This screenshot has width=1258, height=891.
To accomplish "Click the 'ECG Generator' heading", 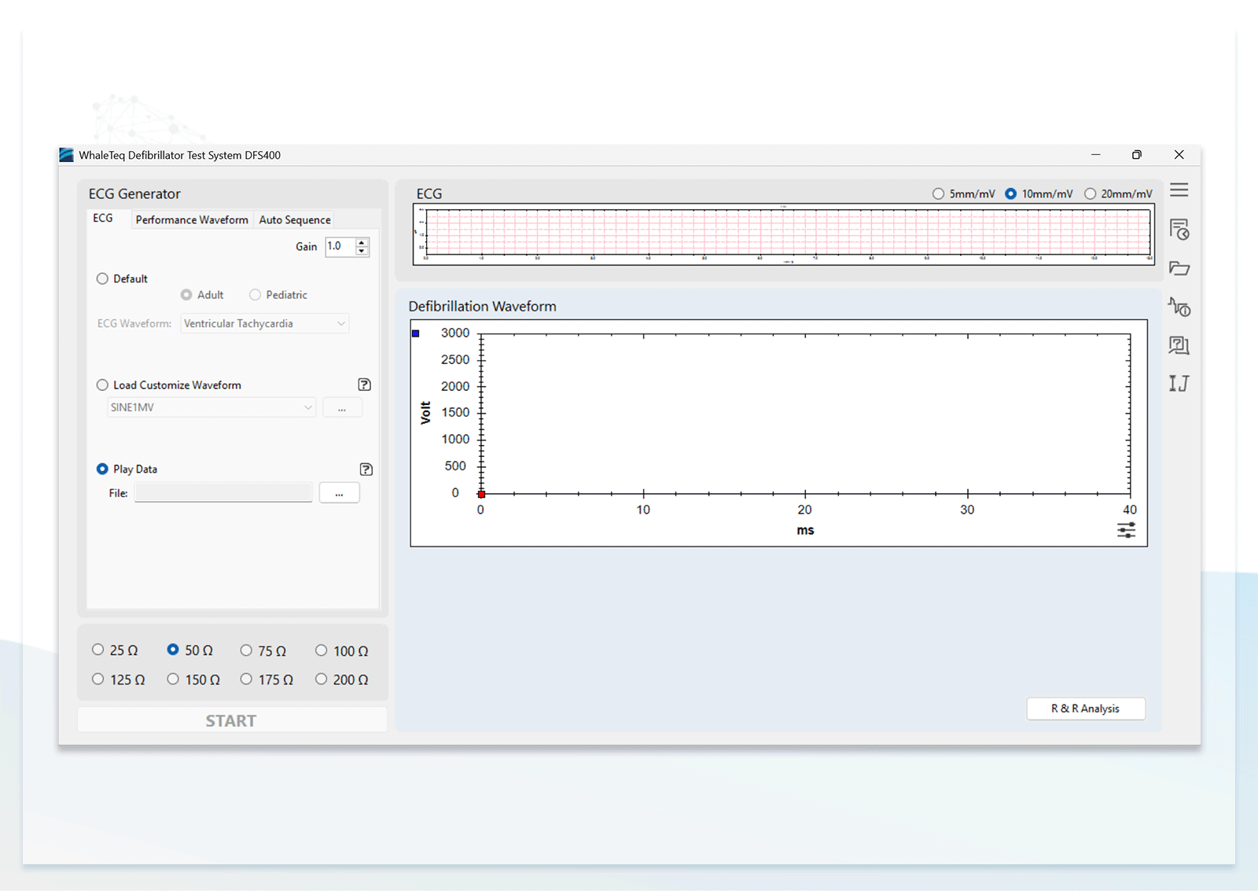I will [134, 194].
